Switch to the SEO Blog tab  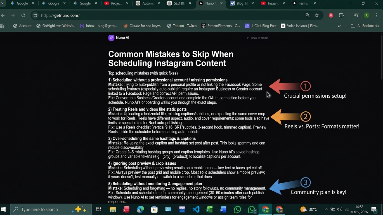(x=179, y=3)
